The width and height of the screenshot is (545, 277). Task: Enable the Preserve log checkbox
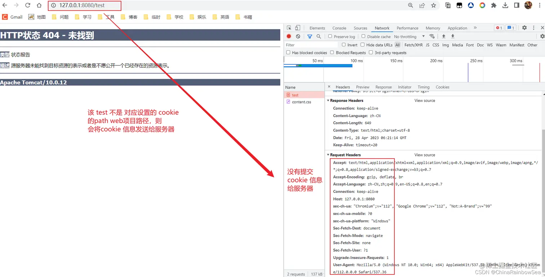pyautogui.click(x=330, y=36)
